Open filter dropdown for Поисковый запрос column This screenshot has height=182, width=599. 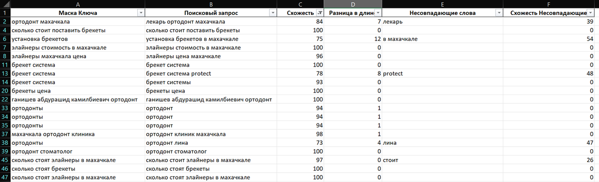(273, 13)
